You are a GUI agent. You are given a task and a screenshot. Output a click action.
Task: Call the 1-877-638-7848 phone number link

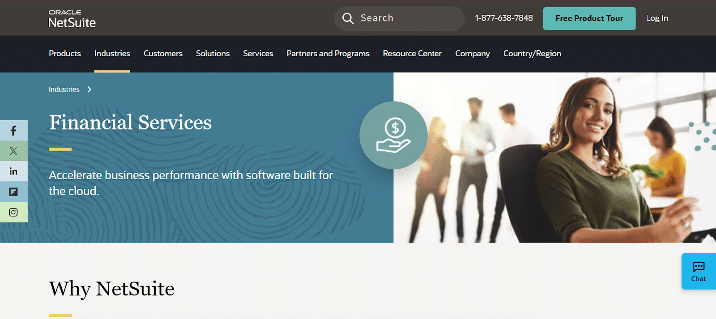(x=504, y=18)
